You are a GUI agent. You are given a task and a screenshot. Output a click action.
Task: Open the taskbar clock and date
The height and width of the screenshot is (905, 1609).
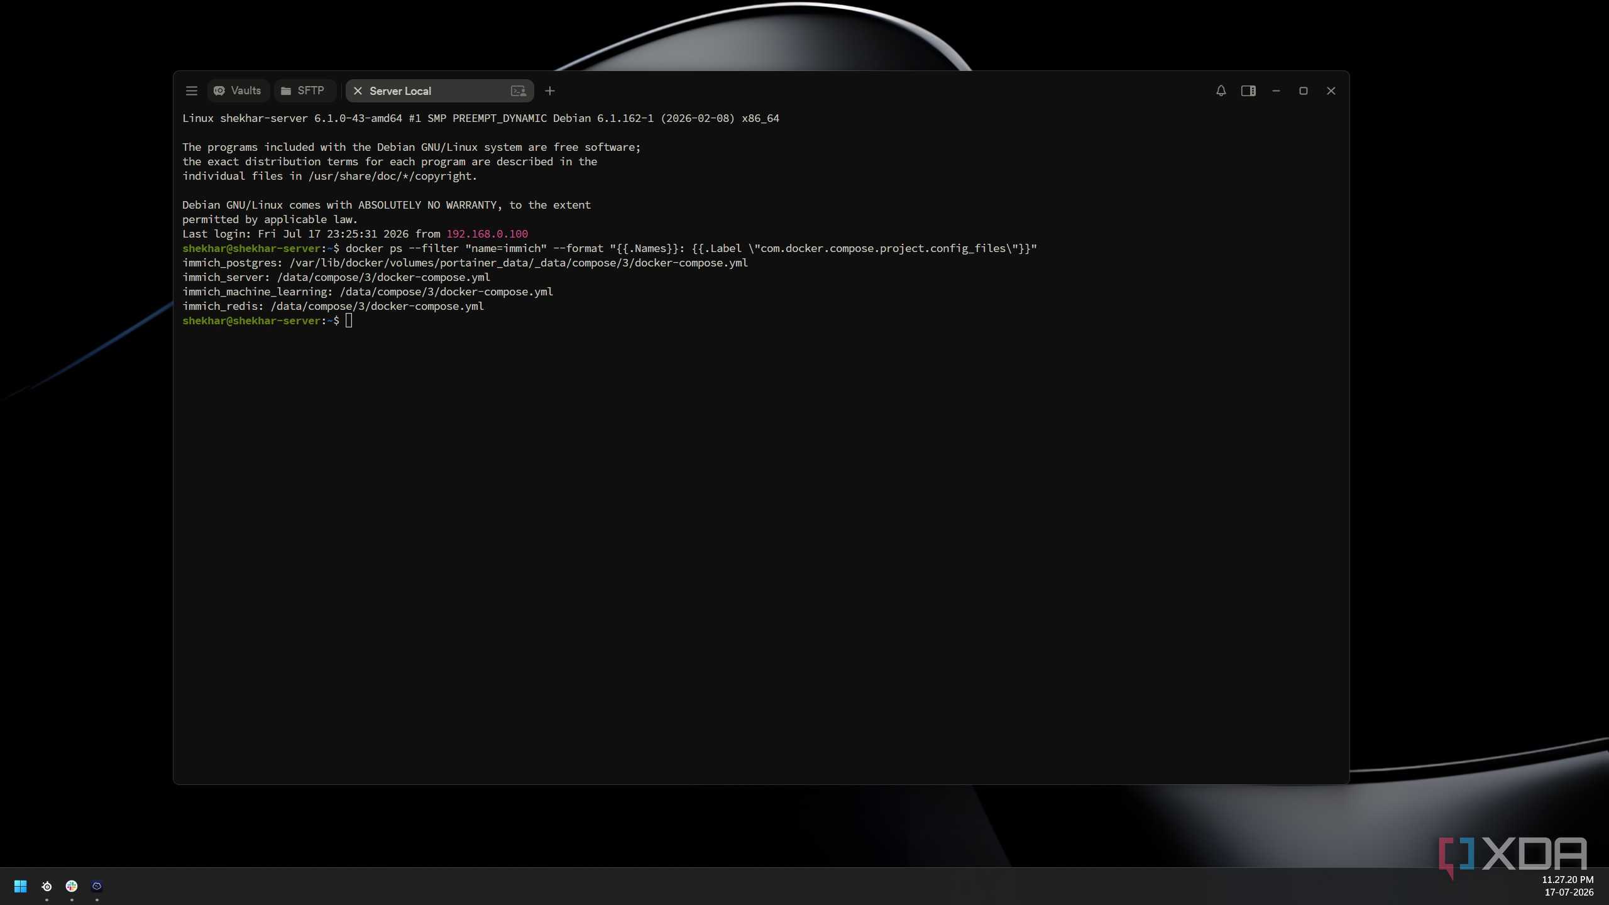tap(1568, 886)
